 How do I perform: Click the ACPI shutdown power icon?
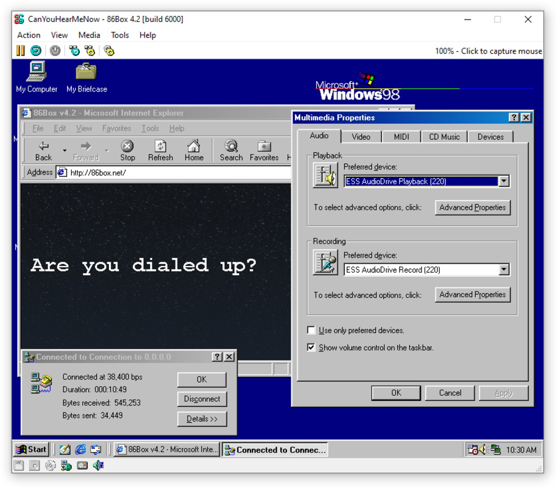click(x=55, y=51)
